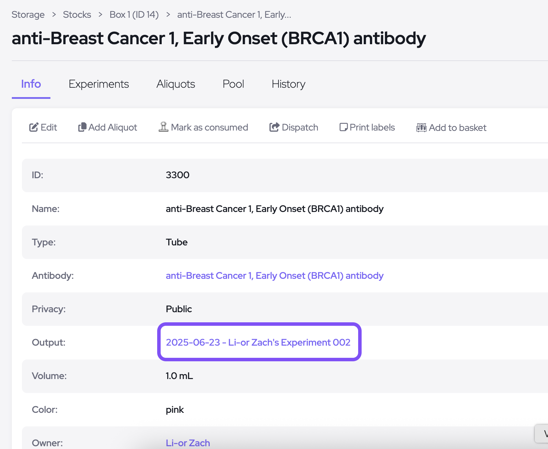Click the Mark as consumed label
The height and width of the screenshot is (449, 548).
pyautogui.click(x=209, y=127)
